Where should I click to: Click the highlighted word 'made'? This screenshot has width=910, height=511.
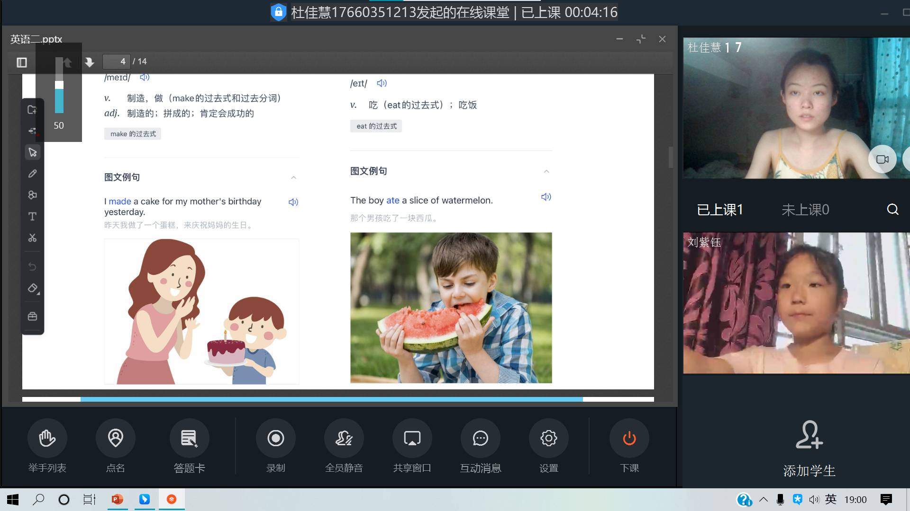coord(120,201)
